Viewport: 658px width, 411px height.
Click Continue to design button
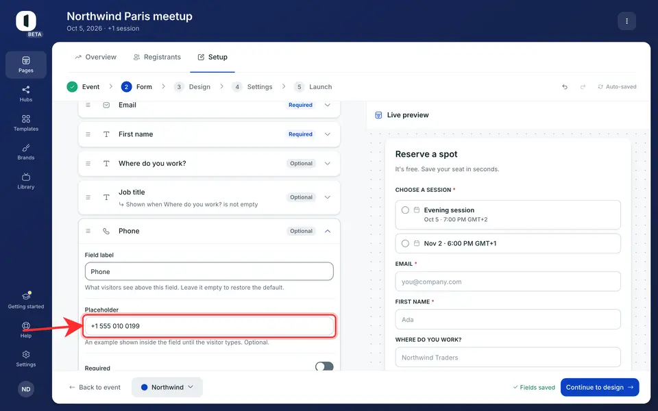pyautogui.click(x=600, y=387)
